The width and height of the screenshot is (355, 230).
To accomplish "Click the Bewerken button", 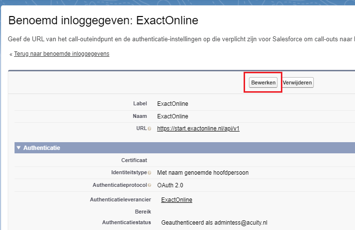I will point(263,82).
